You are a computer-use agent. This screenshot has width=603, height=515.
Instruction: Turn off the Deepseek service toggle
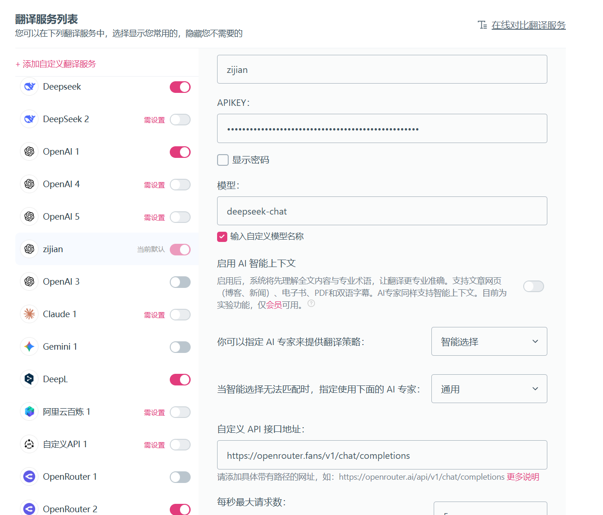(180, 87)
